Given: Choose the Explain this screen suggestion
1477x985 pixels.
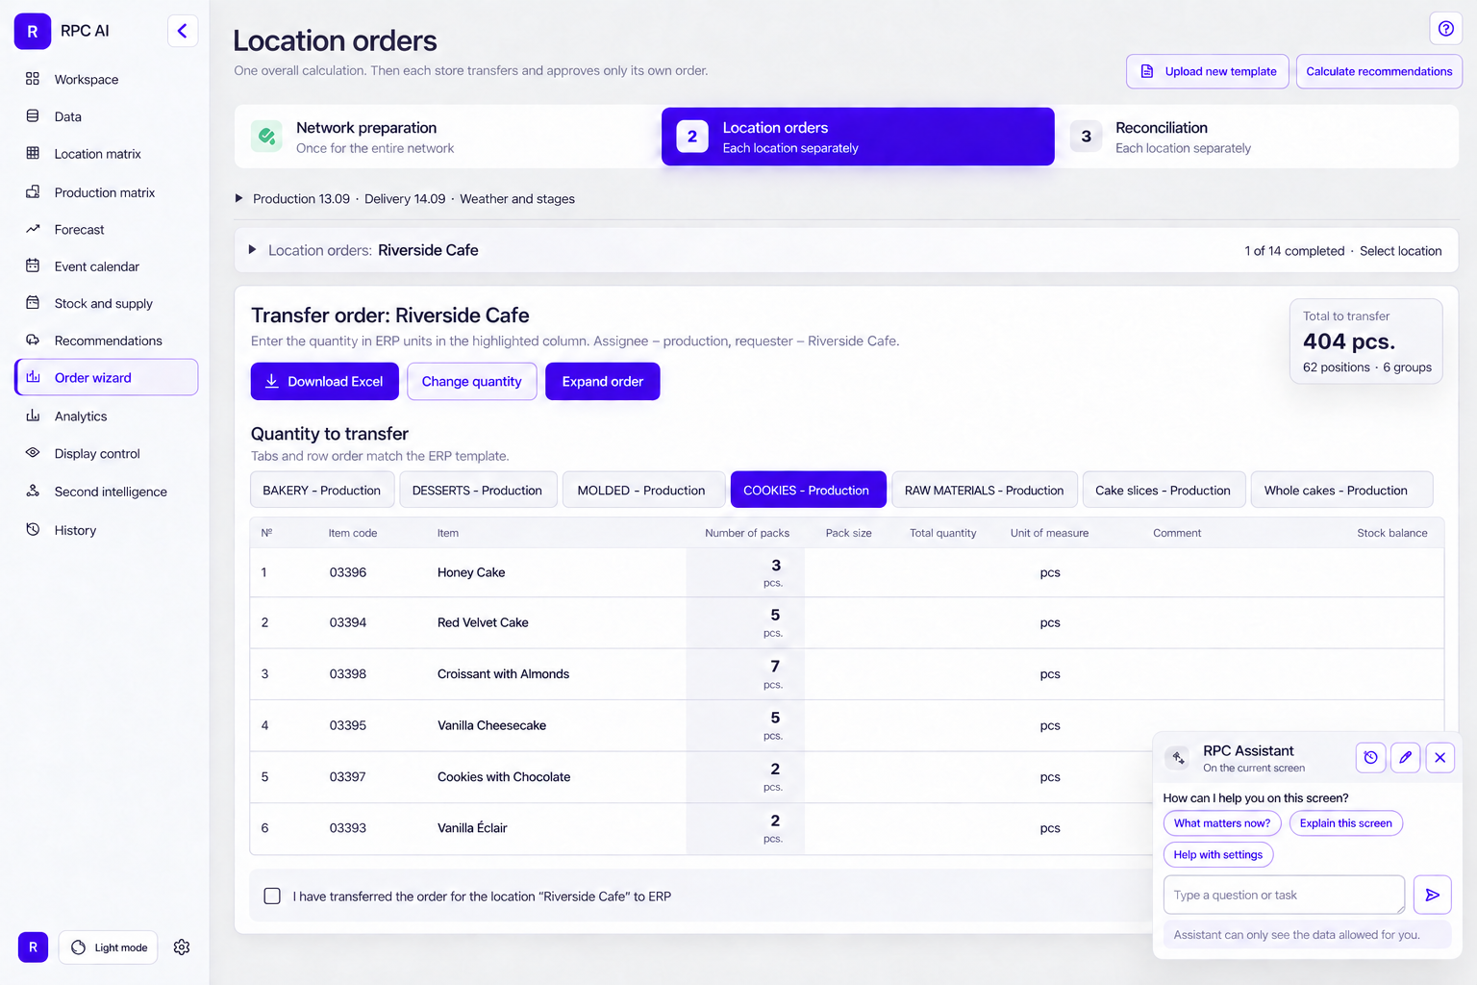Looking at the screenshot, I should click(x=1346, y=823).
